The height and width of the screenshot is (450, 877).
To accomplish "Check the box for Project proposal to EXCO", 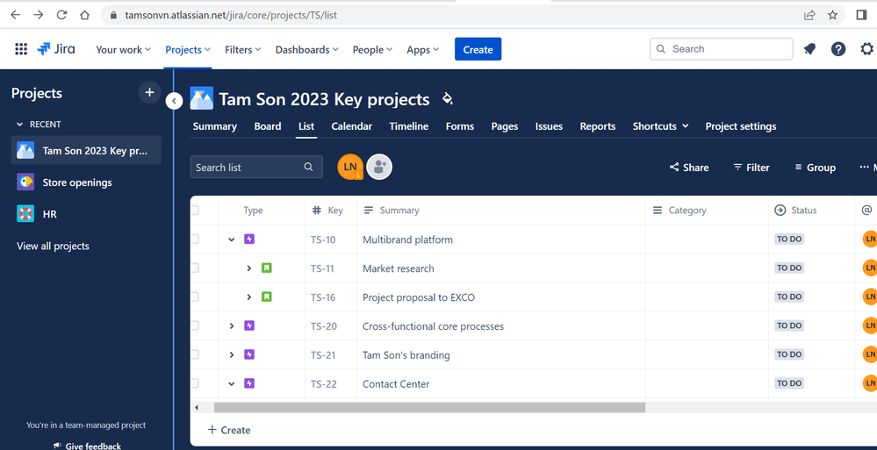I will pos(195,296).
